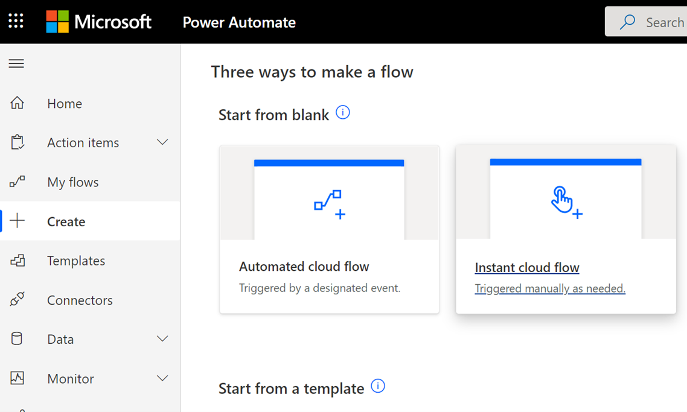Screen dimensions: 687x412
Task: Select Create in the navigation pane
Action: coord(66,221)
